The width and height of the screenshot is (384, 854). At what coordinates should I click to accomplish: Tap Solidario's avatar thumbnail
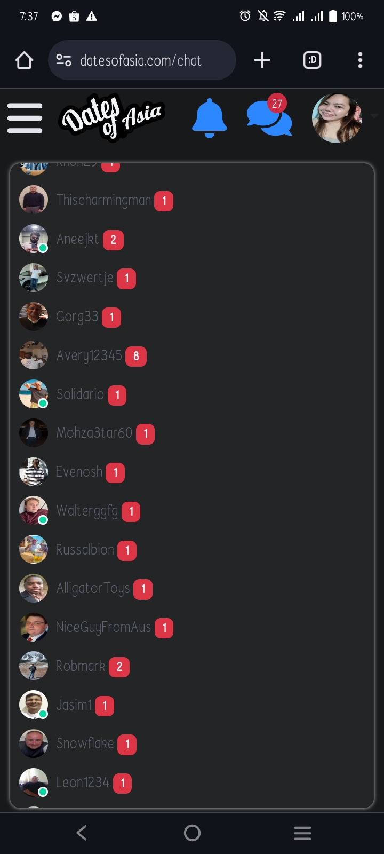click(34, 394)
